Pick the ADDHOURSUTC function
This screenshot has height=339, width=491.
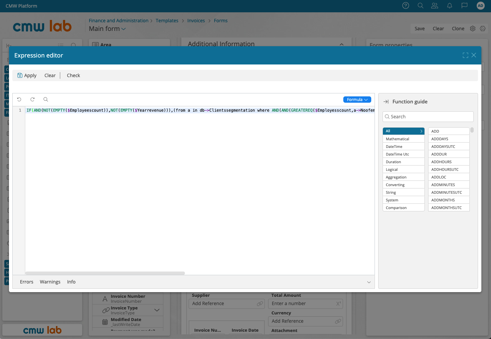click(x=449, y=169)
